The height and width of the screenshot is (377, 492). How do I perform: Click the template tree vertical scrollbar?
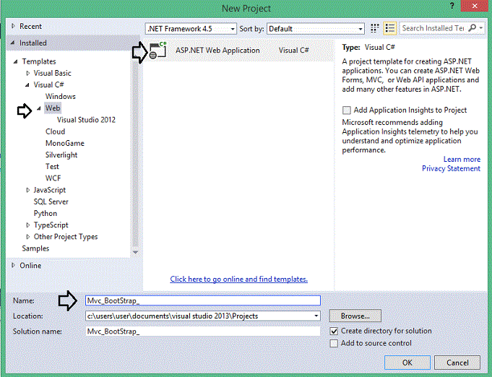tap(135, 150)
